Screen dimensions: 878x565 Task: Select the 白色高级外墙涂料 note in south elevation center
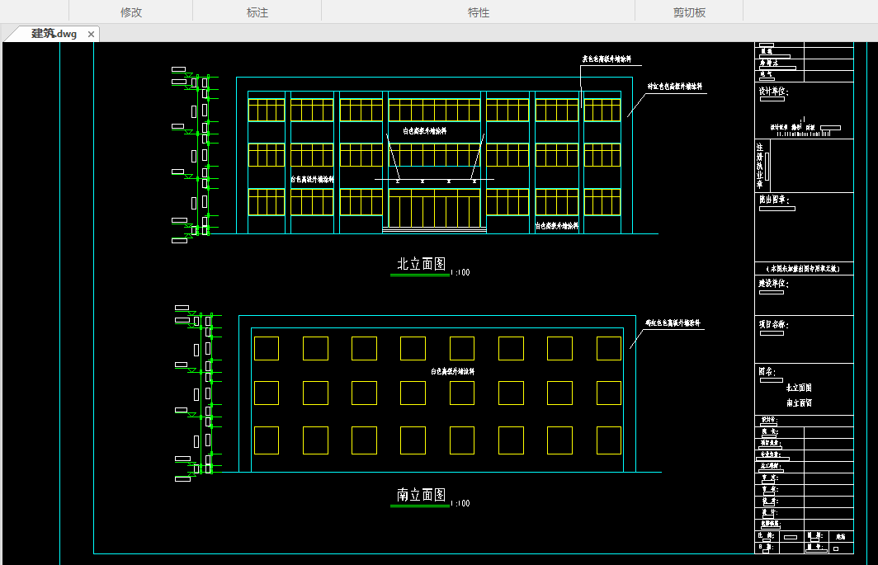[x=452, y=371]
